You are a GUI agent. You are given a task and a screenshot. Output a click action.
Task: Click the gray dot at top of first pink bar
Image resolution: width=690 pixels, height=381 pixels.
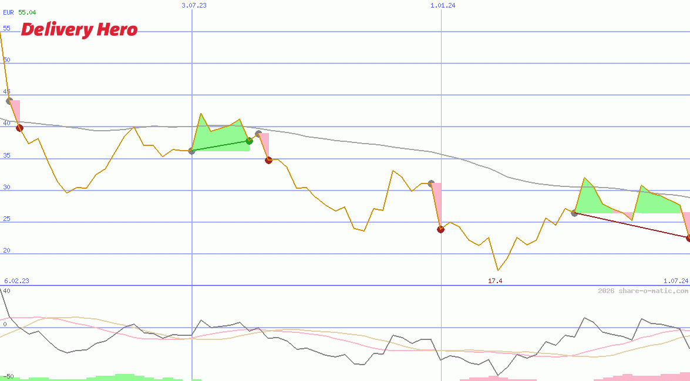[x=9, y=101]
